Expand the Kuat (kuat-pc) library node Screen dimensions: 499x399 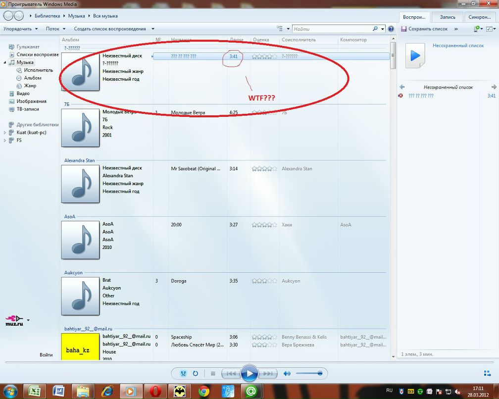(5, 133)
